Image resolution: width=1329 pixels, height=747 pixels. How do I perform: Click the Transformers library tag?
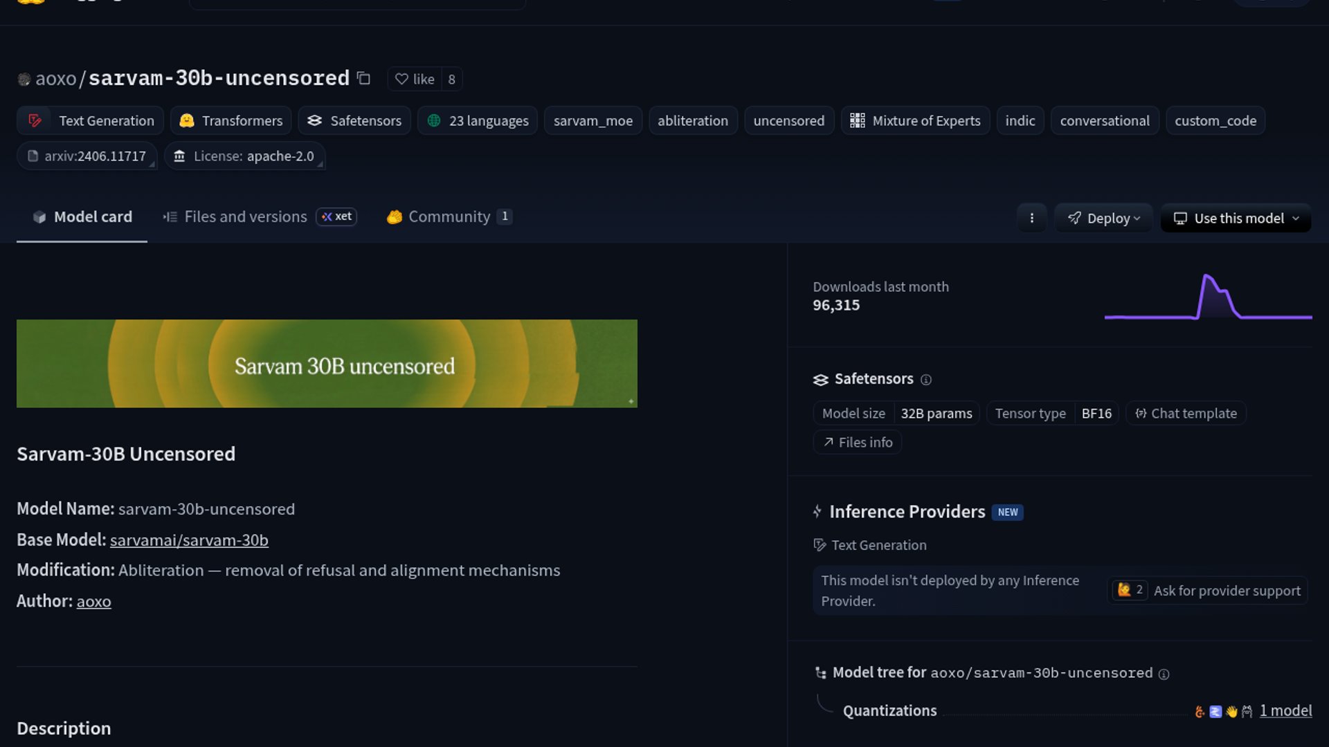pyautogui.click(x=231, y=121)
